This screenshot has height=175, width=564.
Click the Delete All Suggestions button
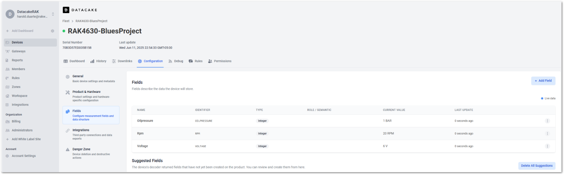[537, 166]
